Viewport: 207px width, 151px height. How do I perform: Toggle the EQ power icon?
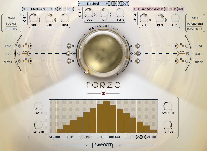pyautogui.click(x=19, y=53)
